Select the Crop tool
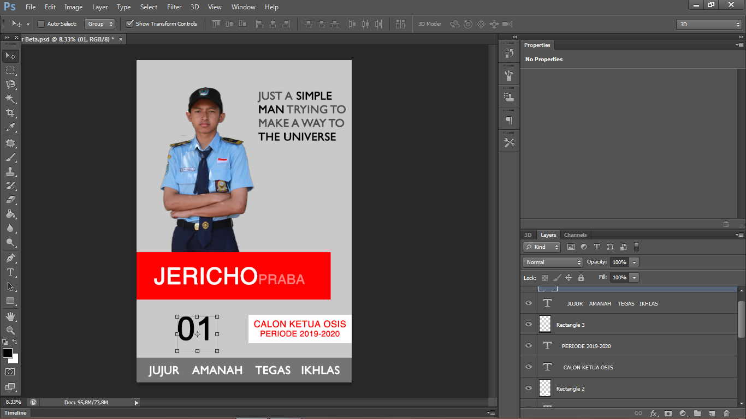This screenshot has height=419, width=746. (x=10, y=113)
